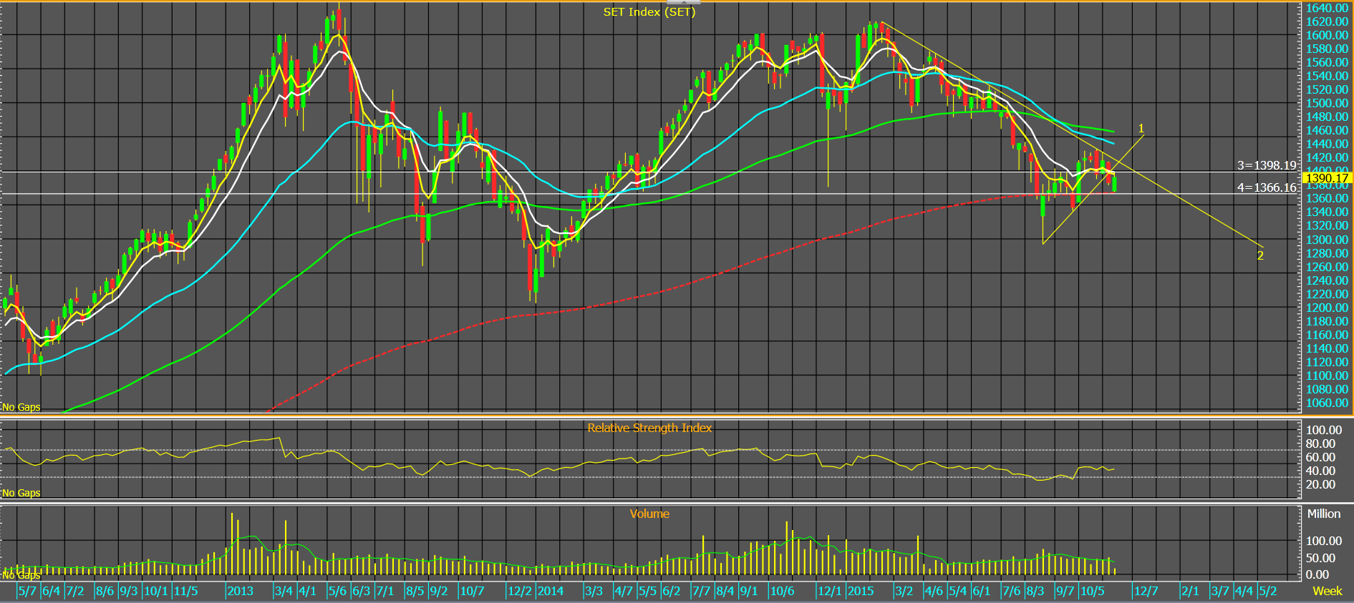Click the "Million" unit label on volume scale
The image size is (1354, 603).
pos(1323,514)
